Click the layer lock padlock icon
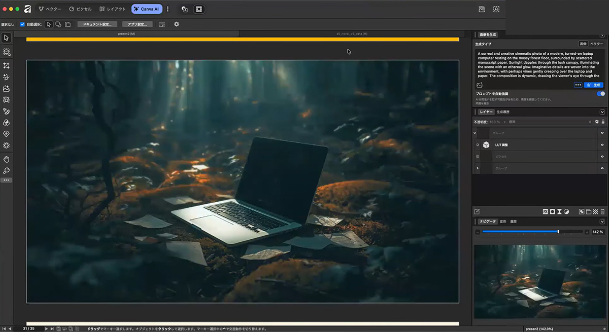Image resolution: width=609 pixels, height=332 pixels. click(x=603, y=122)
